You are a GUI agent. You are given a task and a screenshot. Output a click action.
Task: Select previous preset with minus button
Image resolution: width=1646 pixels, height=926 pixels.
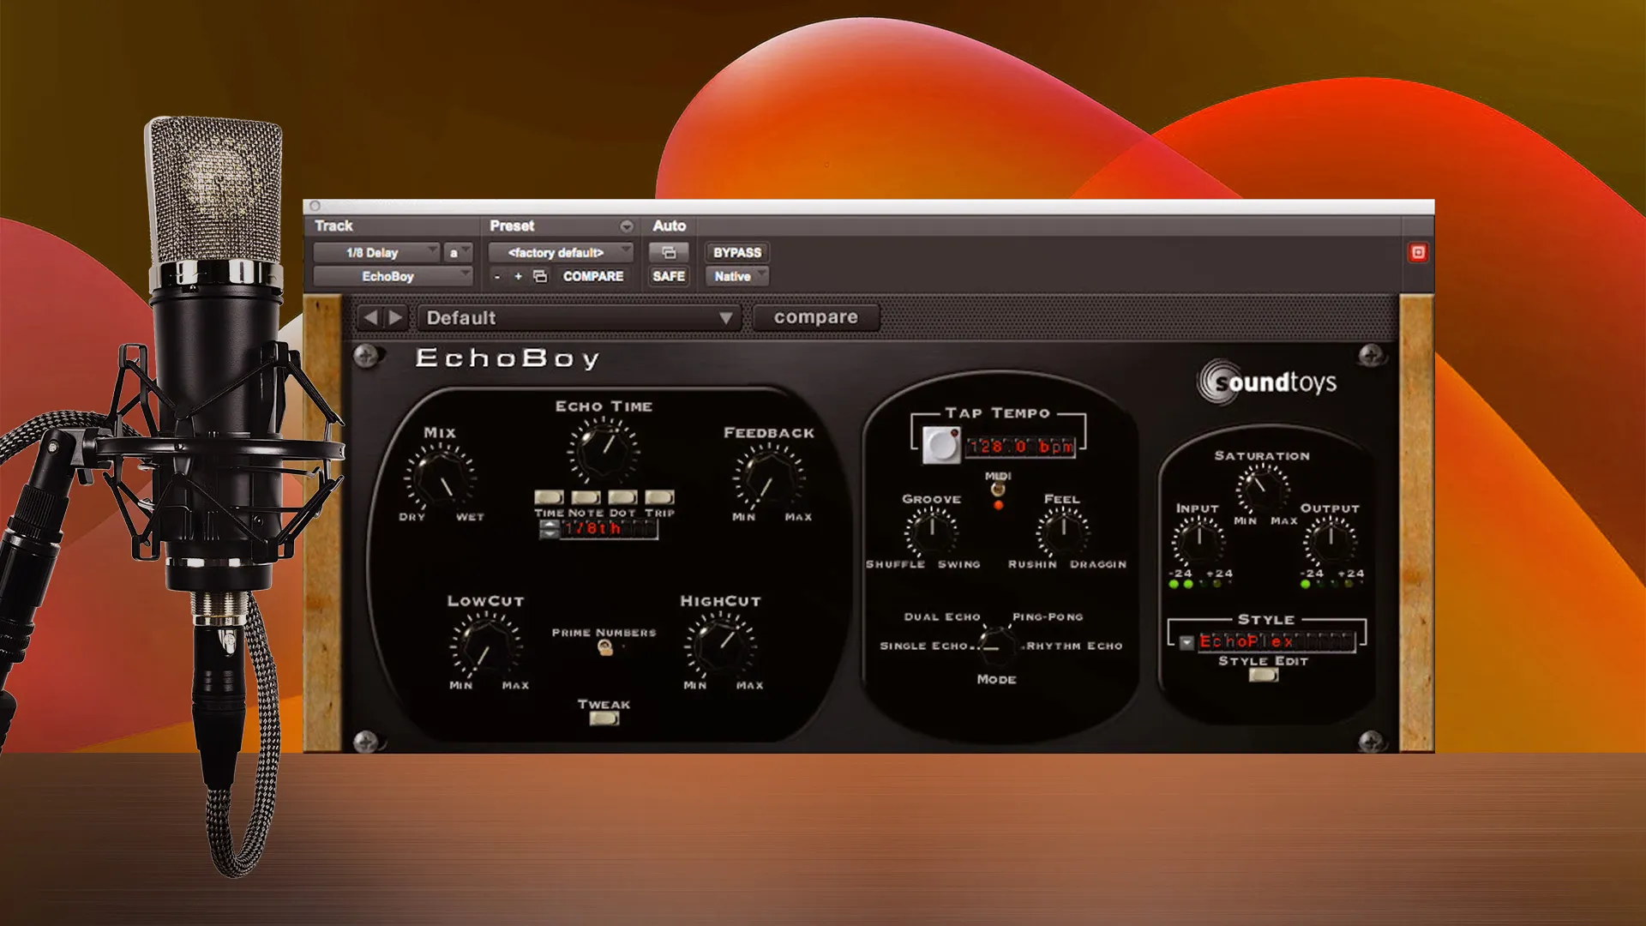click(x=497, y=276)
